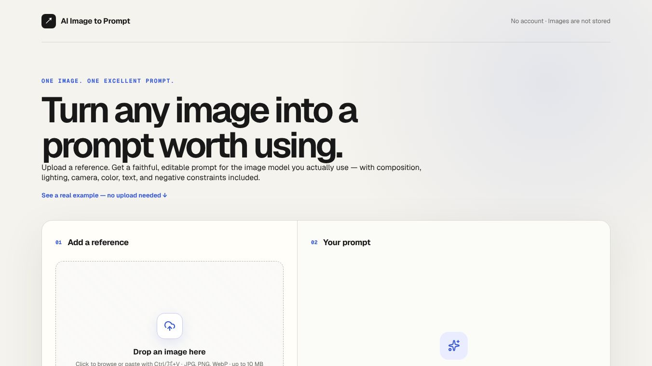Click the cloud upload icon
This screenshot has height=366, width=652.
170,326
